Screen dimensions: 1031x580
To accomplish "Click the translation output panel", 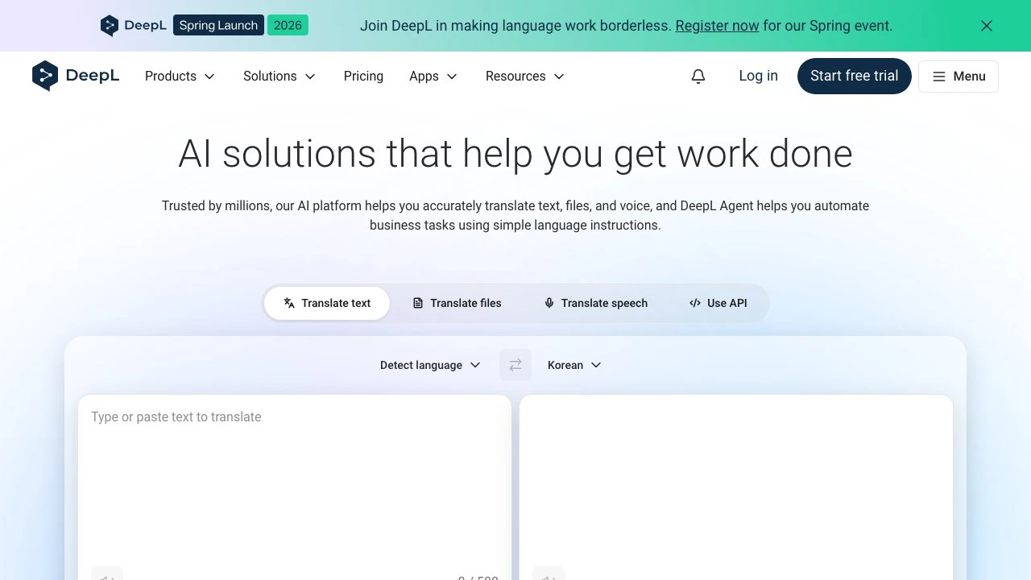I will [736, 487].
